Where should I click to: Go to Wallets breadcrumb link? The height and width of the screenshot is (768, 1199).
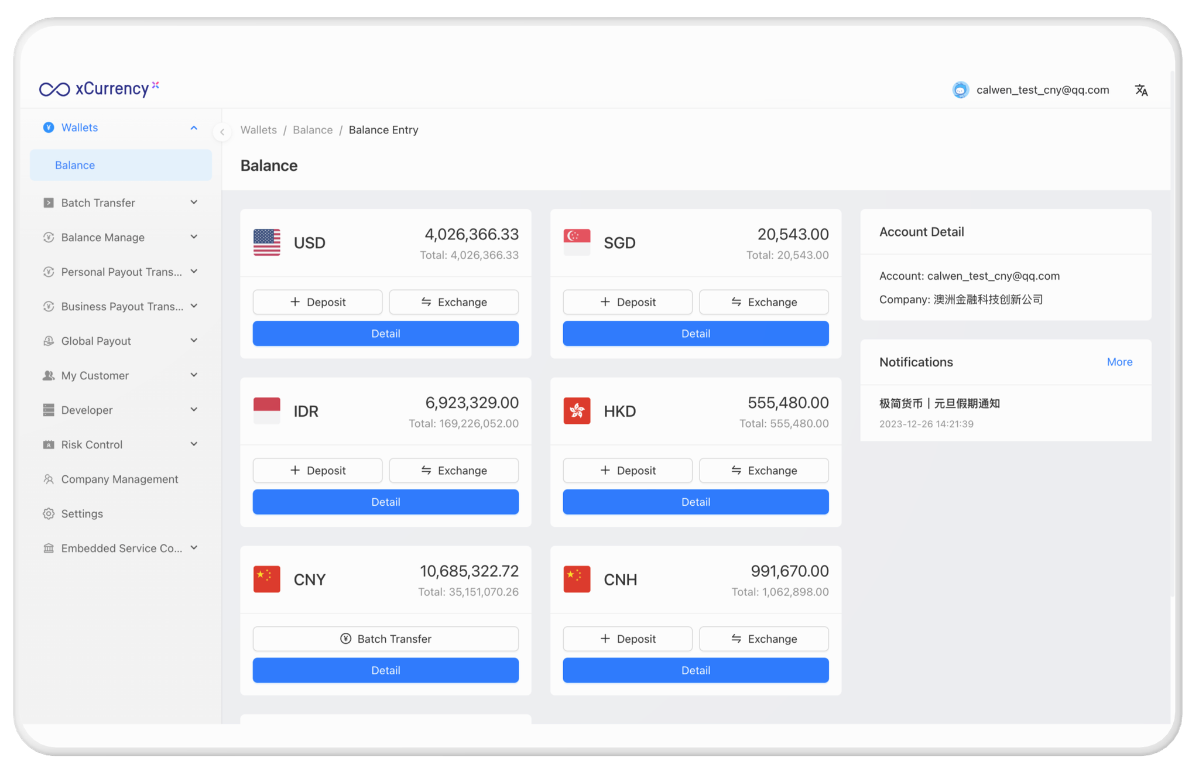(x=258, y=130)
